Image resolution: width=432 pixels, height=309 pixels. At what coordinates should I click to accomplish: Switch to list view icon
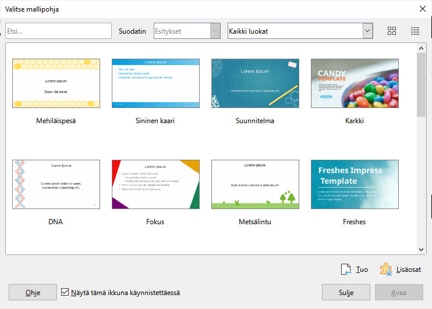click(x=415, y=31)
